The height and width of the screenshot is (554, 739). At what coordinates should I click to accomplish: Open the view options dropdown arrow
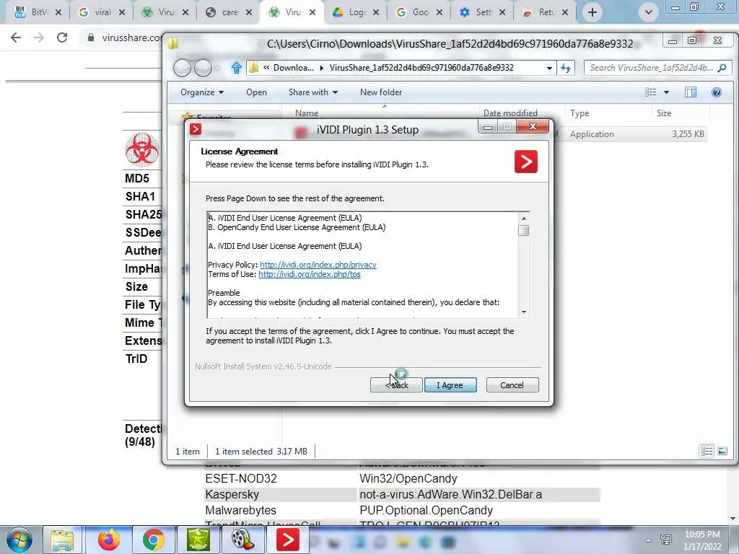pyautogui.click(x=666, y=92)
